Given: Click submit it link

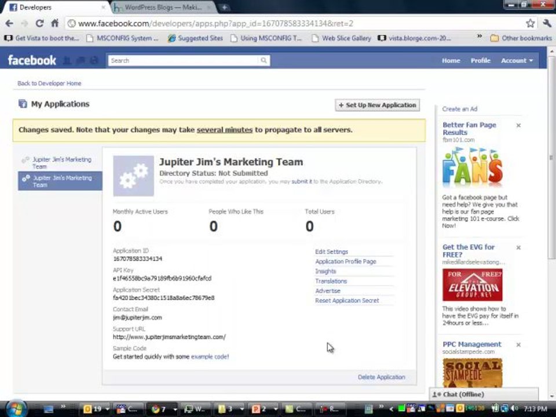Looking at the screenshot, I should pos(302,181).
